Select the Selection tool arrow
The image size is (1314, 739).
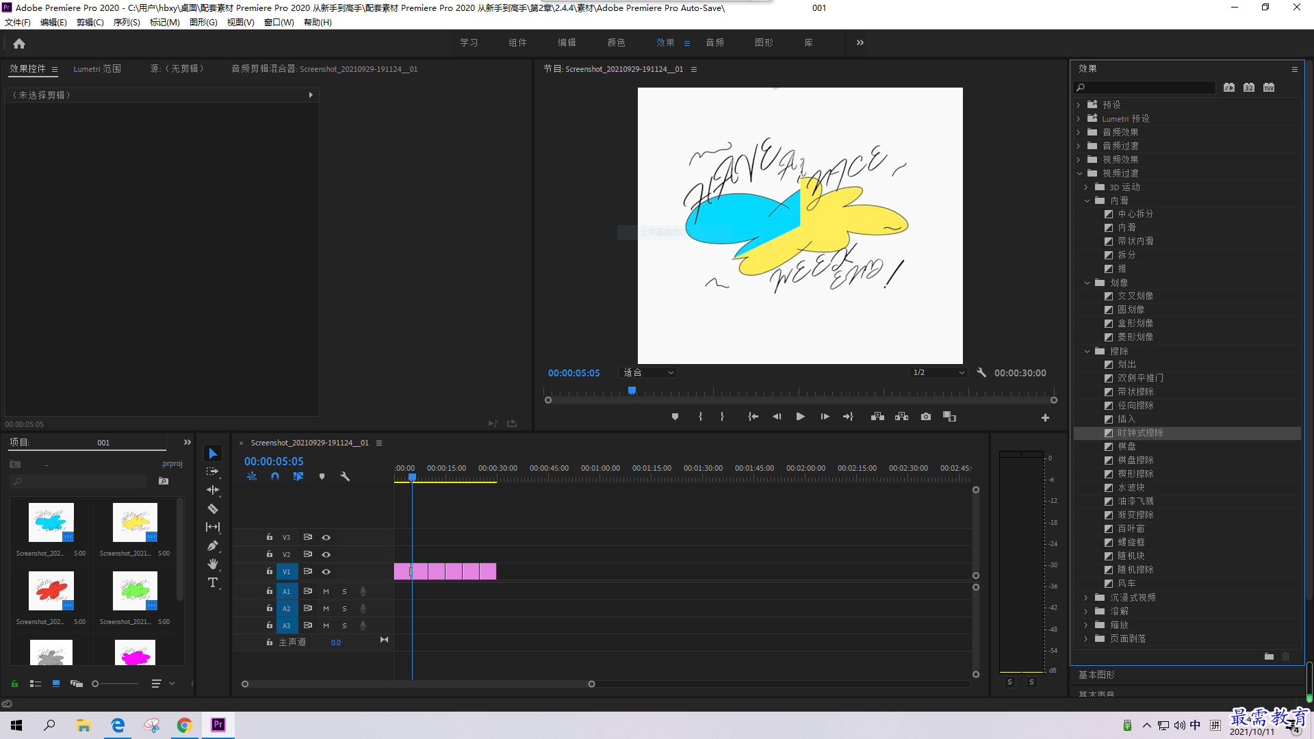[213, 454]
